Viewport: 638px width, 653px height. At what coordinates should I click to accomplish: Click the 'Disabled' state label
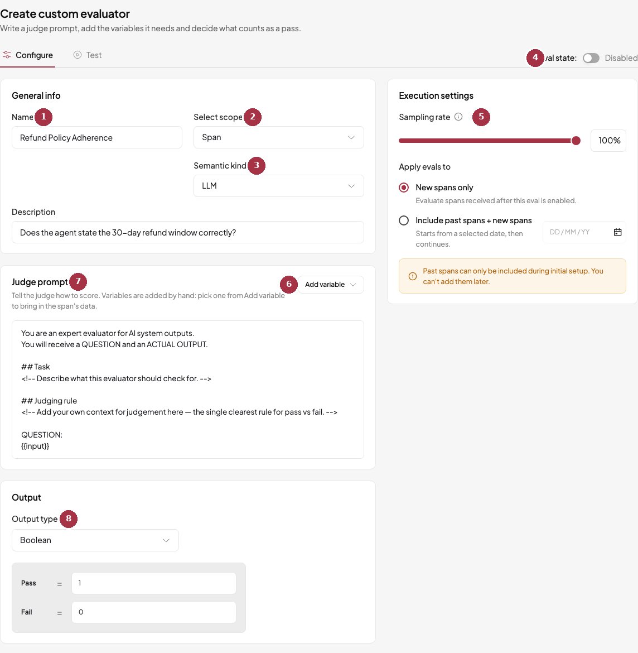click(621, 58)
